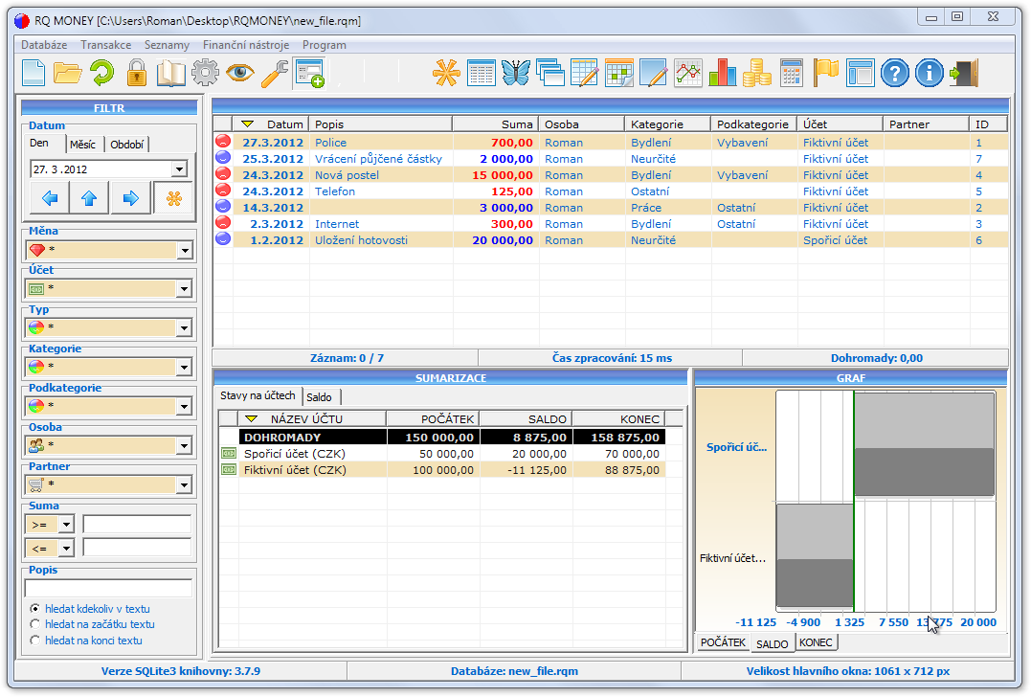Click the green refresh arrow icon

tap(101, 73)
